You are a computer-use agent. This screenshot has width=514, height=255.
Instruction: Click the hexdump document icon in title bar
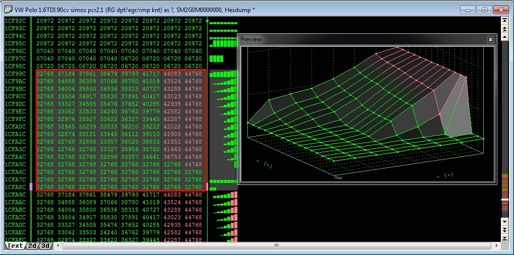tap(9, 10)
